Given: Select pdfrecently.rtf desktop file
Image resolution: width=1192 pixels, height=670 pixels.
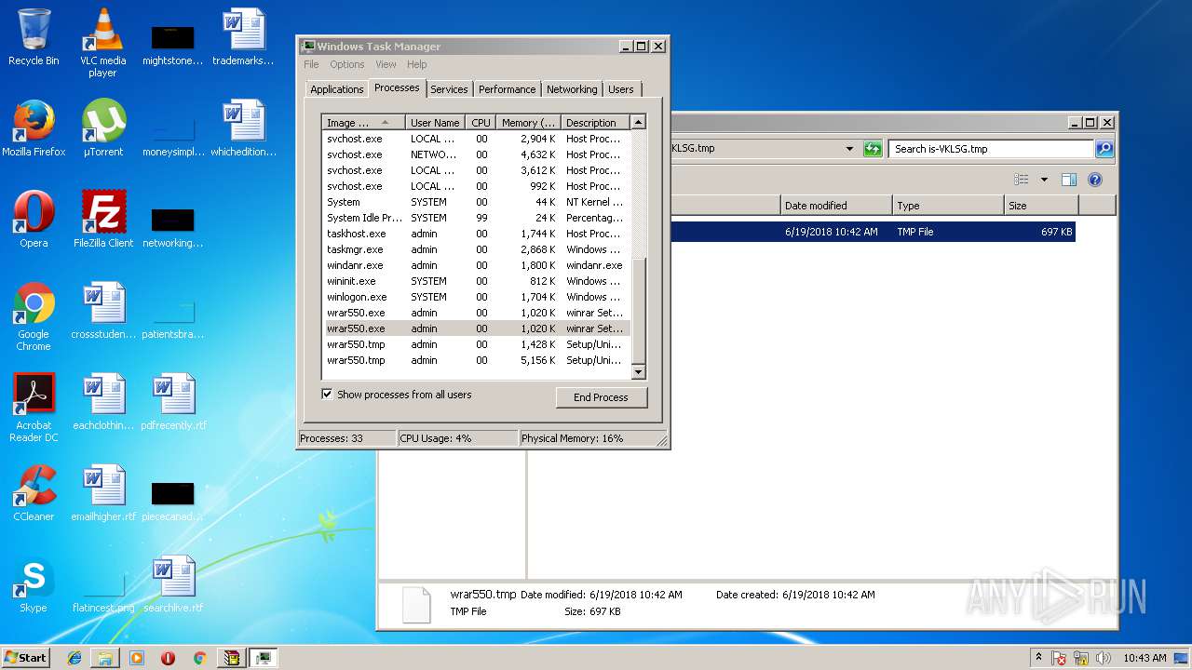Looking at the screenshot, I should coord(173,402).
